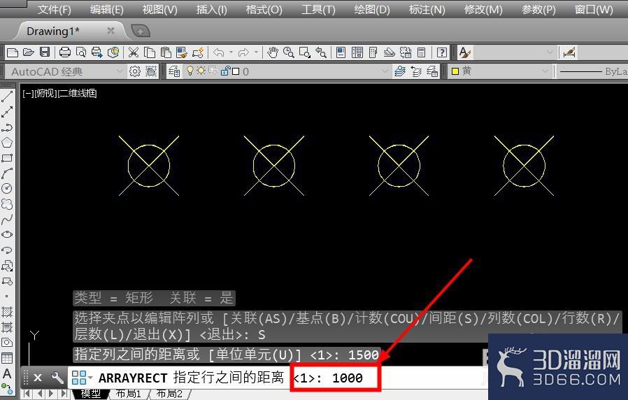This screenshot has height=400, width=628.
Task: Open the QuickCalc calculator icon
Action: click(x=421, y=52)
